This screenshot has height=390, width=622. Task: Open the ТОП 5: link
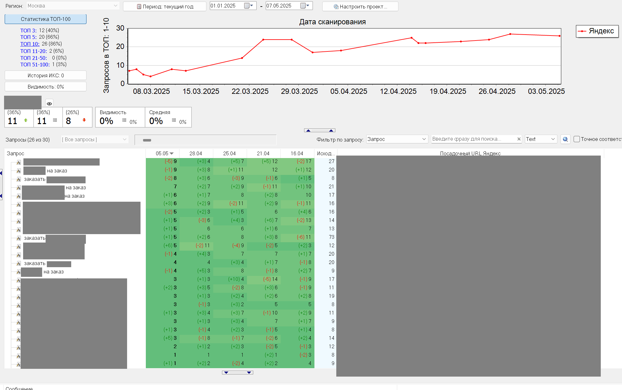tap(28, 37)
